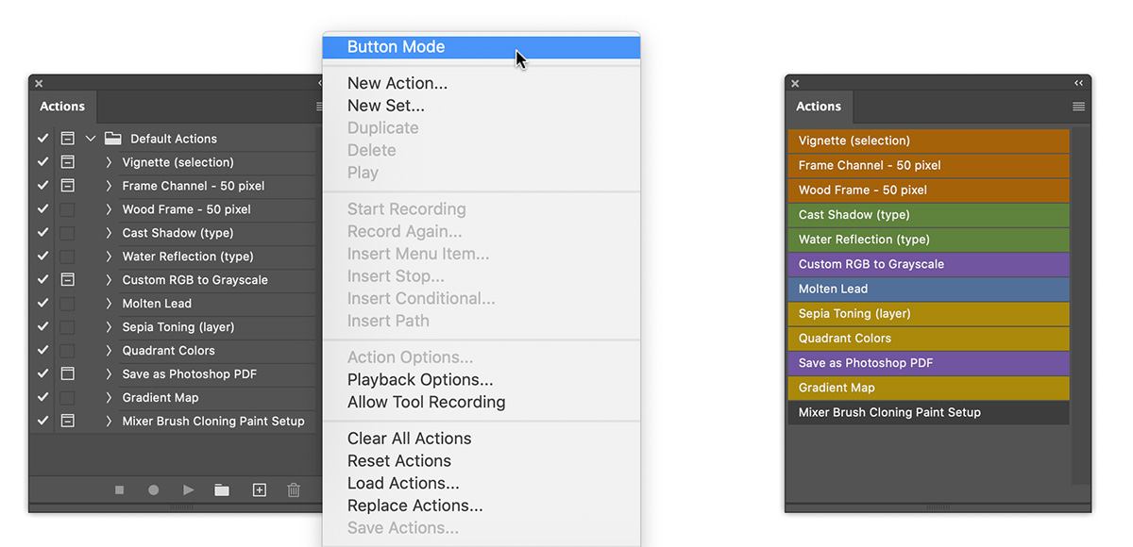Create a new action with the plus icon

[x=259, y=489]
